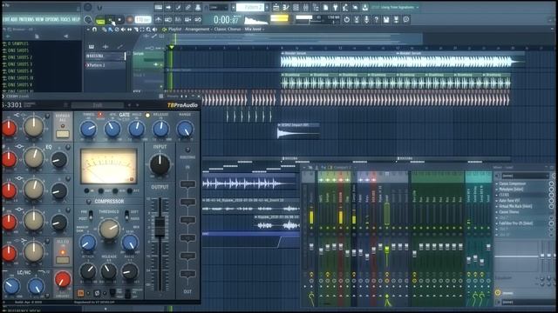Open the Playlist view from the top toolbar
Screen dimensions: 558x313
pos(276,8)
